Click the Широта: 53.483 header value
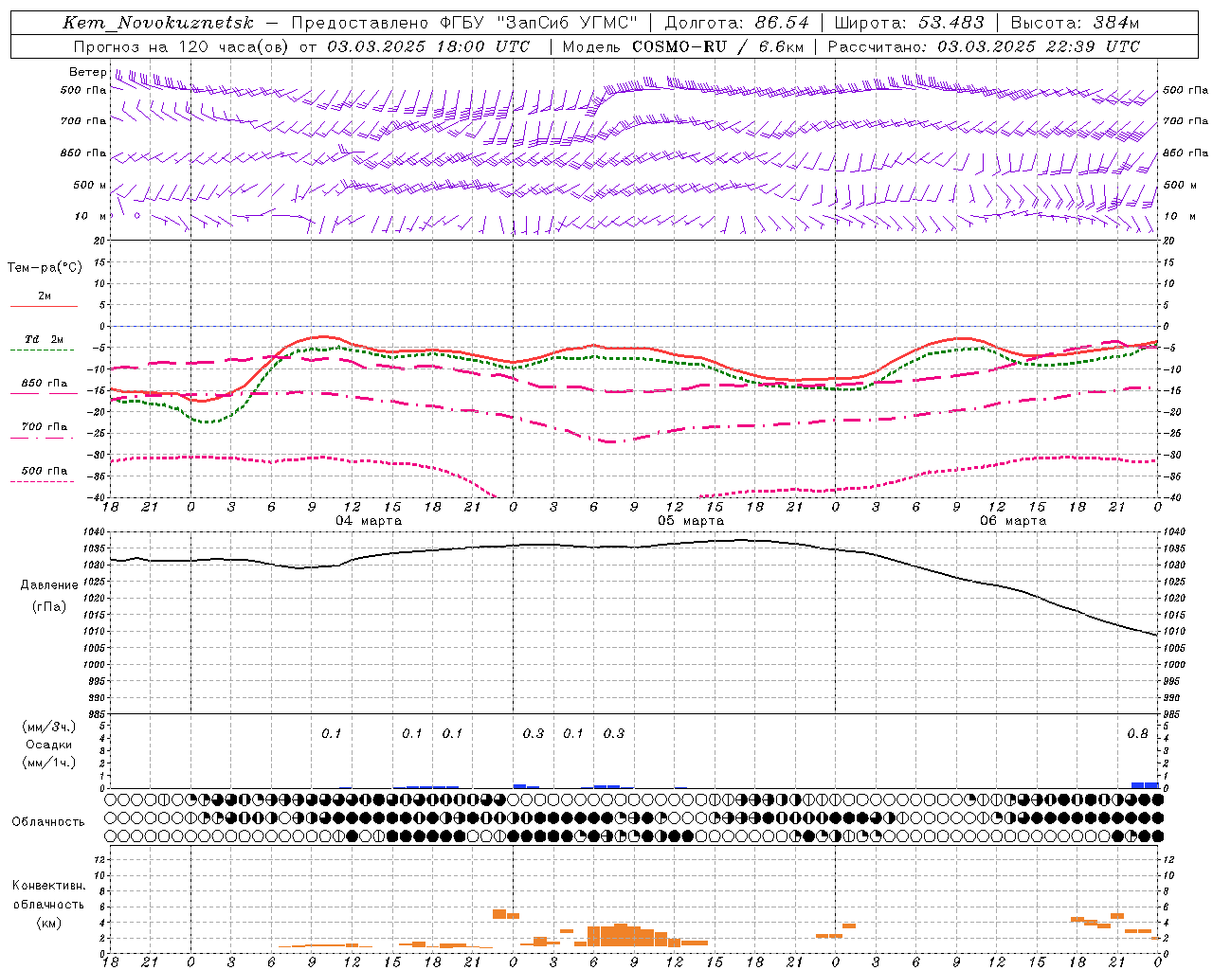The width and height of the screenshot is (1213, 970). point(909,23)
